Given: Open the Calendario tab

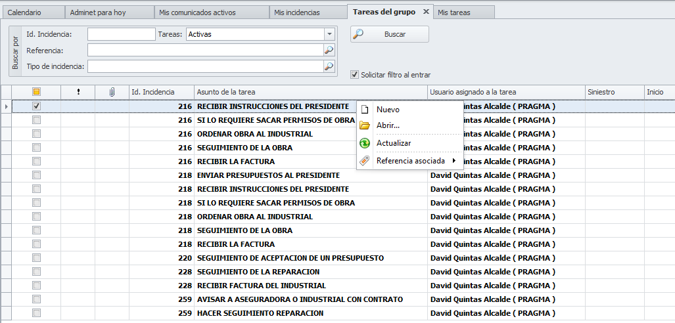Looking at the screenshot, I should (24, 12).
